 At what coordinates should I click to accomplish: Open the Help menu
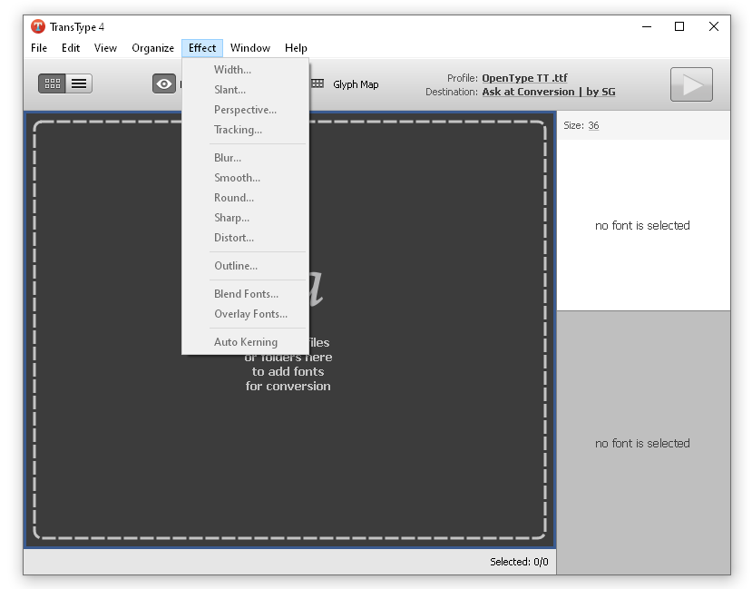click(x=296, y=48)
